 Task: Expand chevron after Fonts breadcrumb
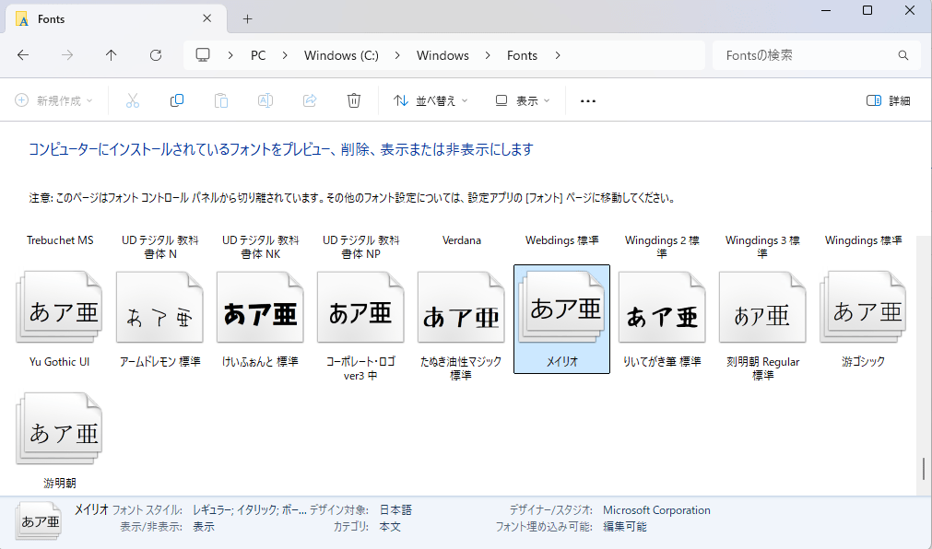tap(558, 55)
